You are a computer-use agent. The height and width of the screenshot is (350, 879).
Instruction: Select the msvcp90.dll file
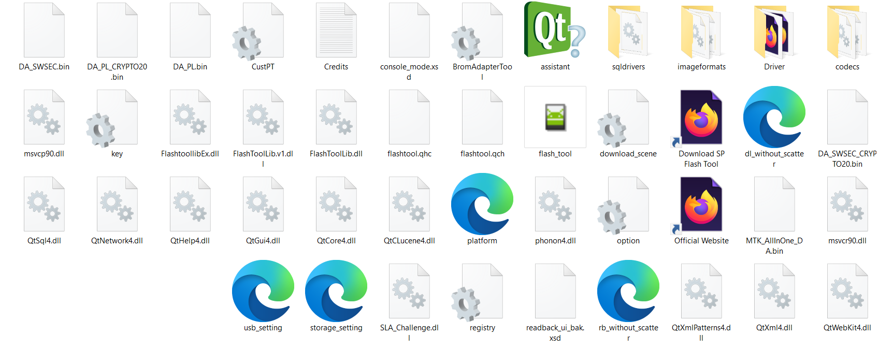(x=44, y=117)
